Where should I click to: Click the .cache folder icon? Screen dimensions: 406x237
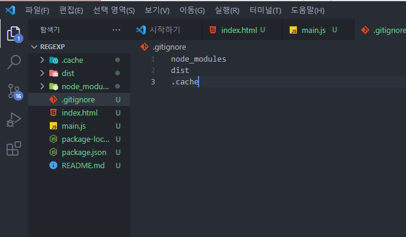coord(53,60)
